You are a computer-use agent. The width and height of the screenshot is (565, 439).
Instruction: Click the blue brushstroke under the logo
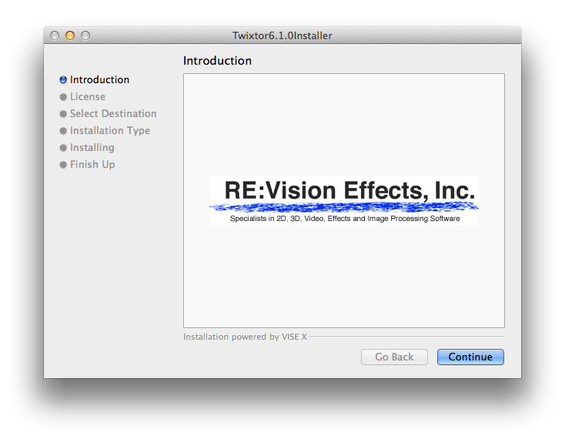click(344, 207)
